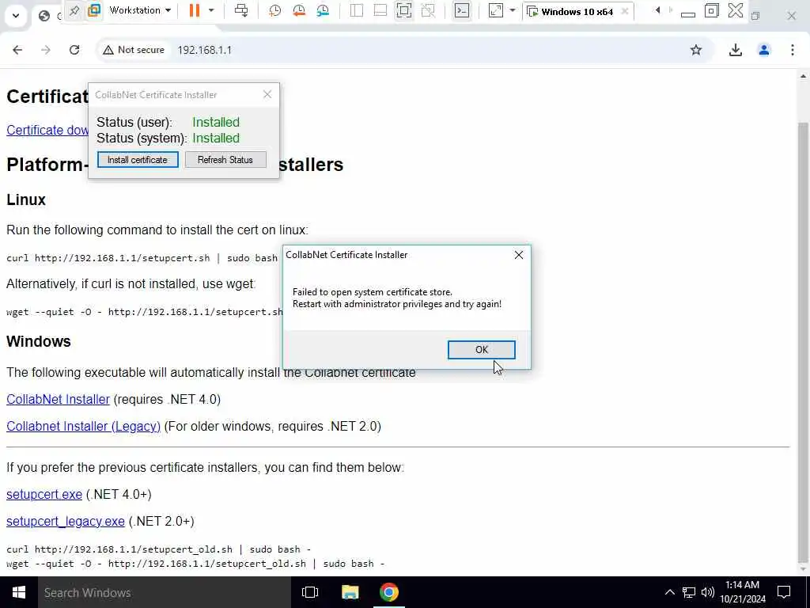Image resolution: width=810 pixels, height=608 pixels.
Task: Toggle the VMware library sidebar view
Action: point(357,10)
